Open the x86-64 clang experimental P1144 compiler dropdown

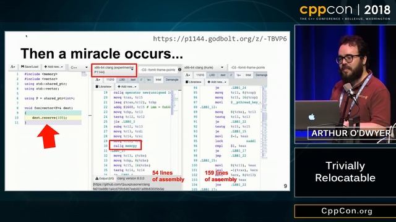coord(114,70)
